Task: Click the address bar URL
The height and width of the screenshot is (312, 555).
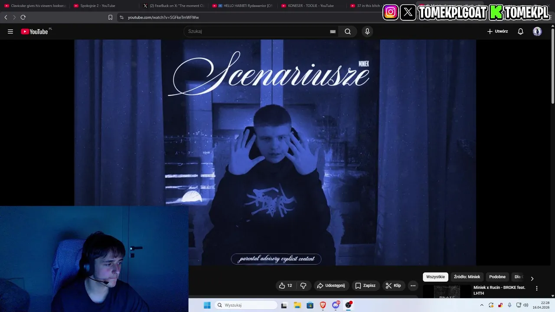Action: [x=163, y=17]
